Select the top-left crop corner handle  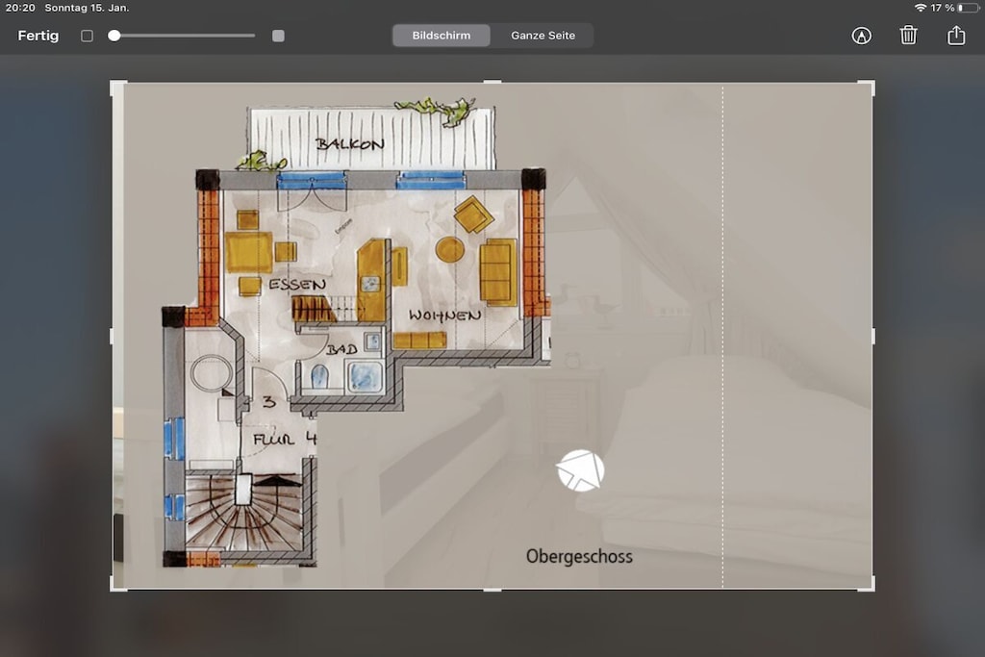click(x=116, y=87)
